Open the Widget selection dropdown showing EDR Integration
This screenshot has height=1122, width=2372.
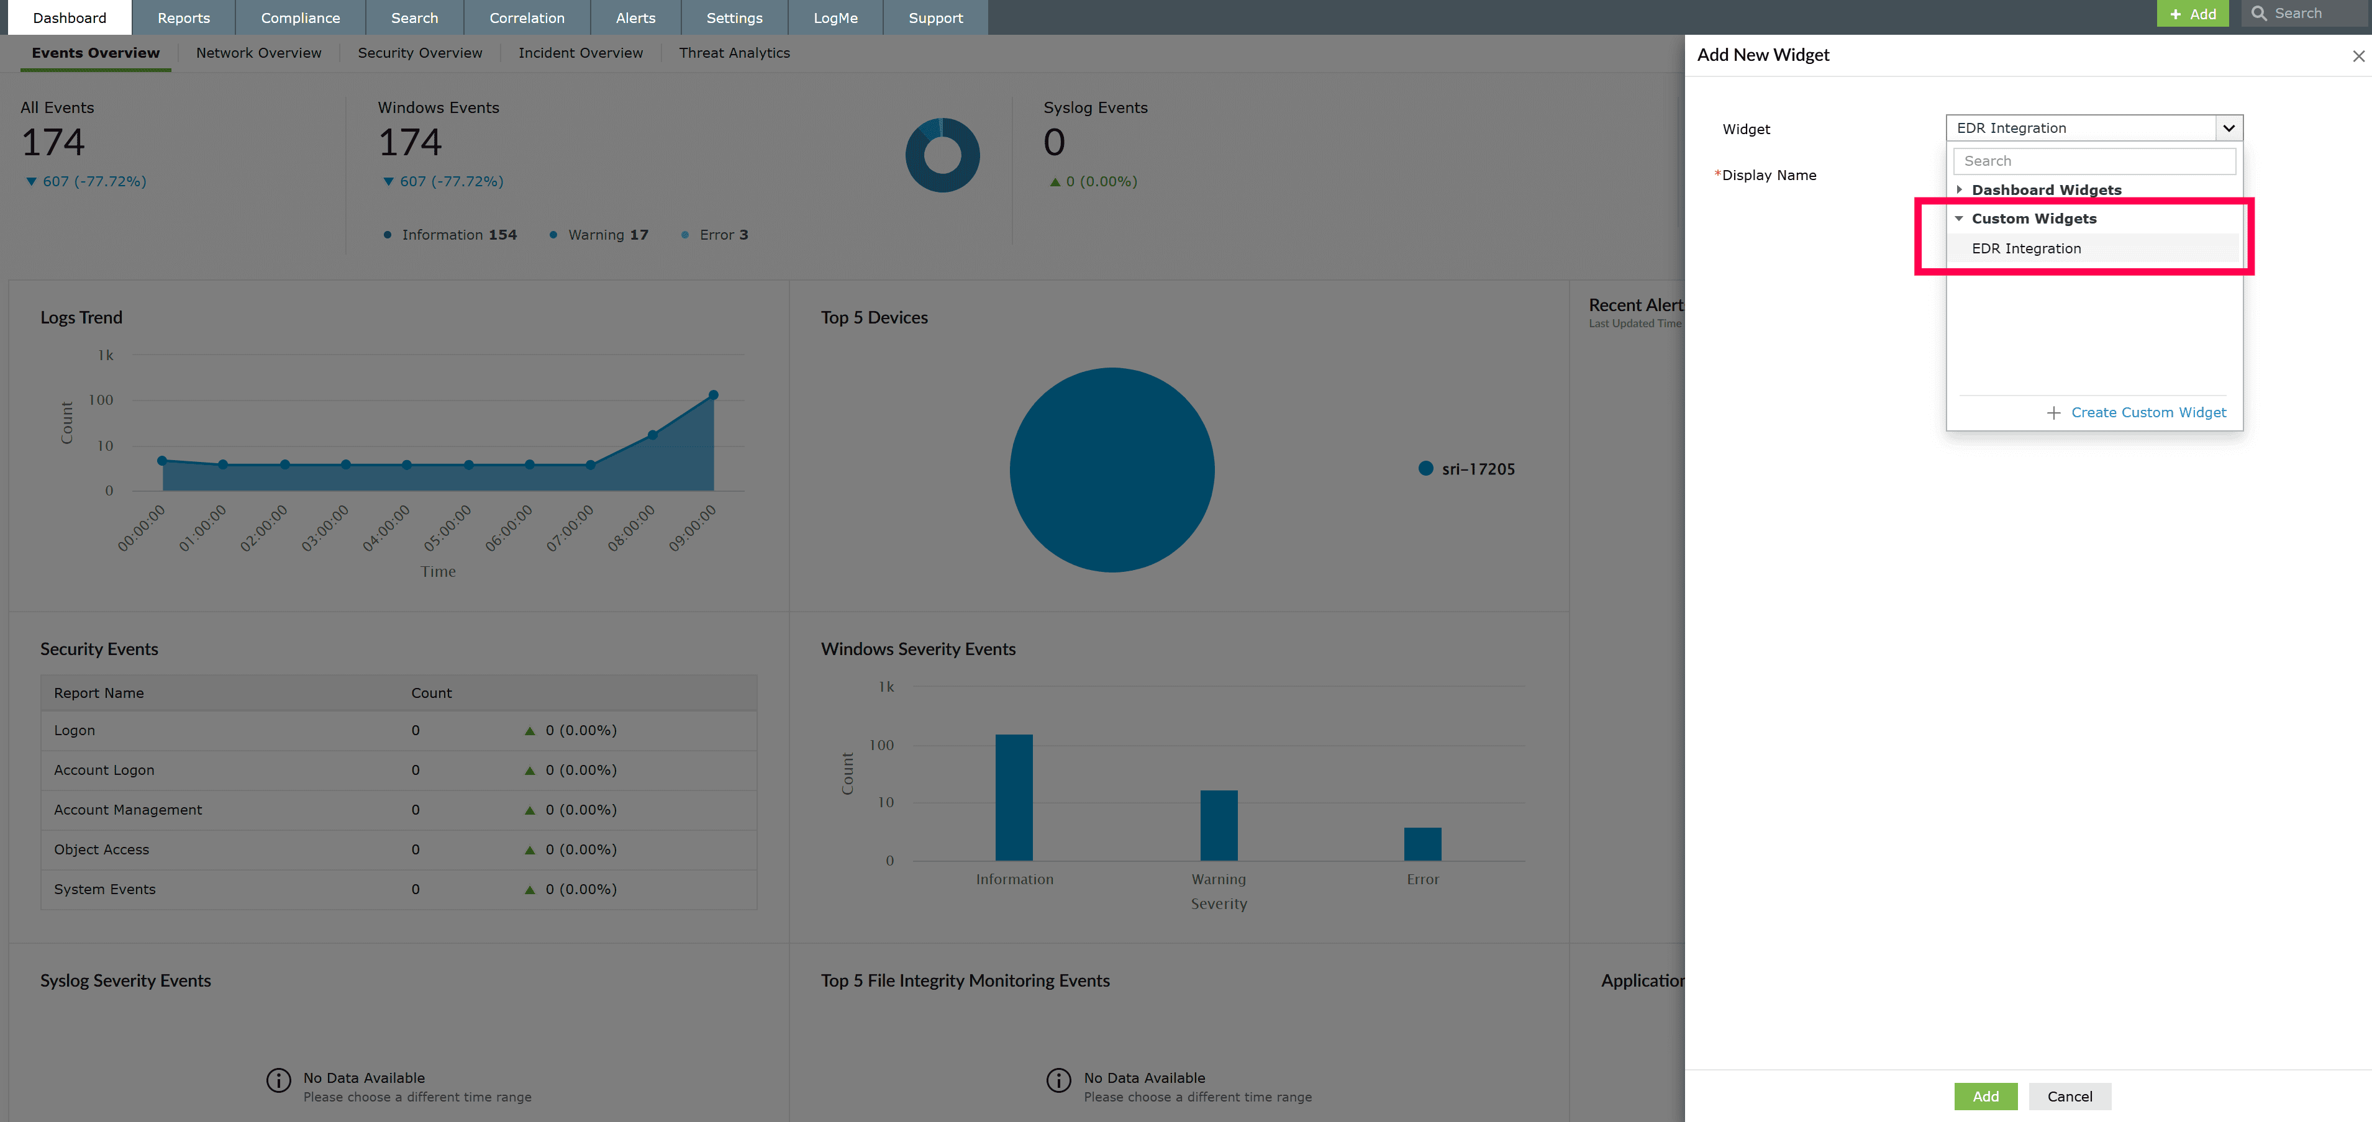[2229, 128]
